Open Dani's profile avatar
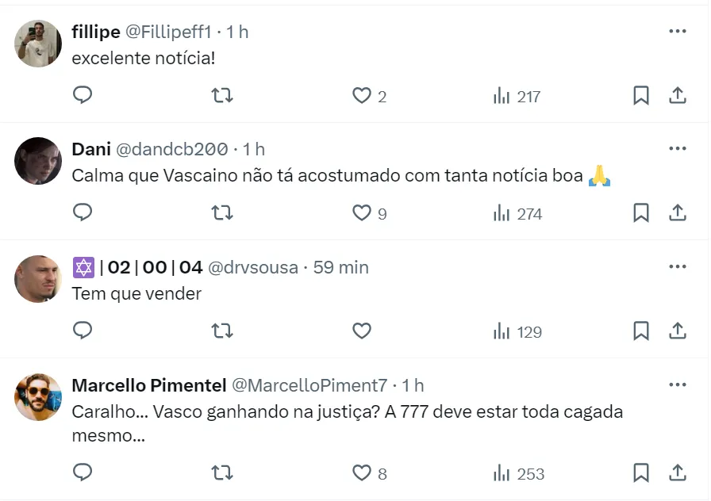 [38, 161]
